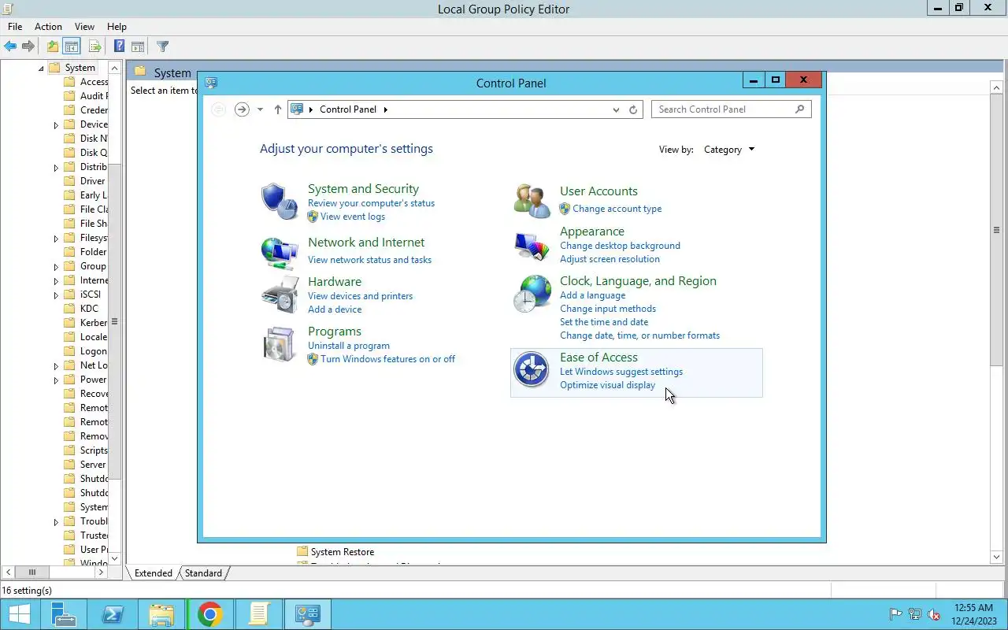Click the Forward arrow in Control Panel navigation
The height and width of the screenshot is (630, 1008).
[242, 109]
